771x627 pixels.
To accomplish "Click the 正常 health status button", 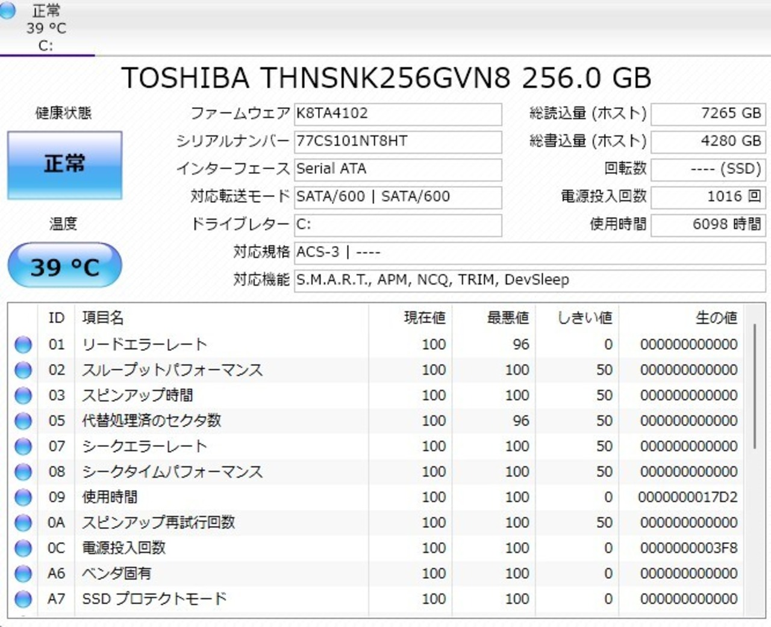I will (64, 165).
